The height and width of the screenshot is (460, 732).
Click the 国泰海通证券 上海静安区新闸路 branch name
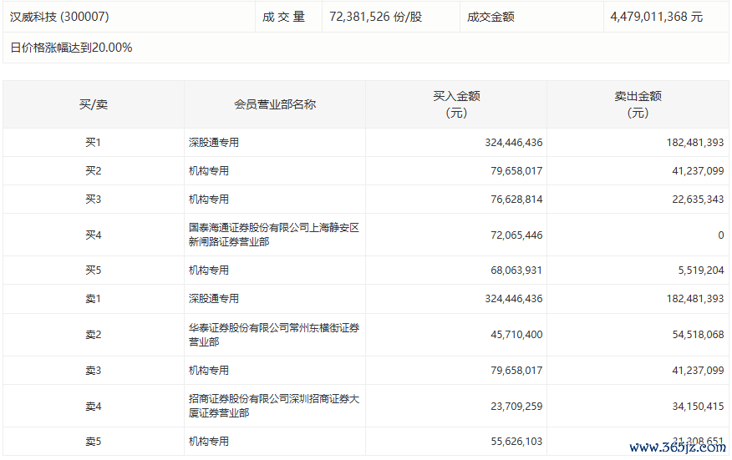[273, 235]
